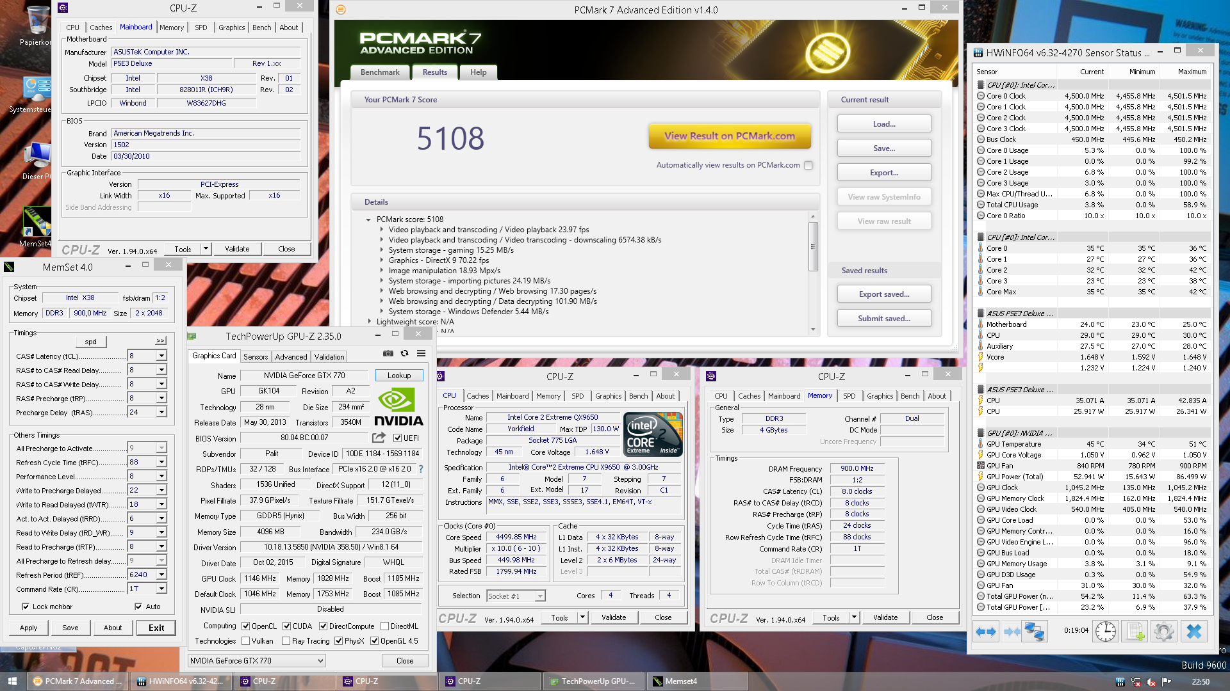Image resolution: width=1230 pixels, height=691 pixels.
Task: Open Benchmark tab in PCMark 7
Action: point(380,72)
